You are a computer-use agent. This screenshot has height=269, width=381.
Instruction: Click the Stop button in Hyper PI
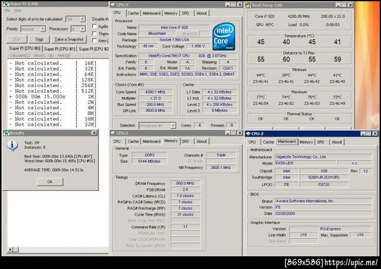pyautogui.click(x=39, y=39)
